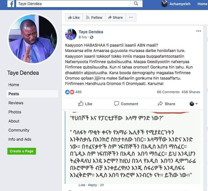The width and height of the screenshot is (208, 191).
Task: Like the post with the thumbs-up action
Action: pos(85,104)
